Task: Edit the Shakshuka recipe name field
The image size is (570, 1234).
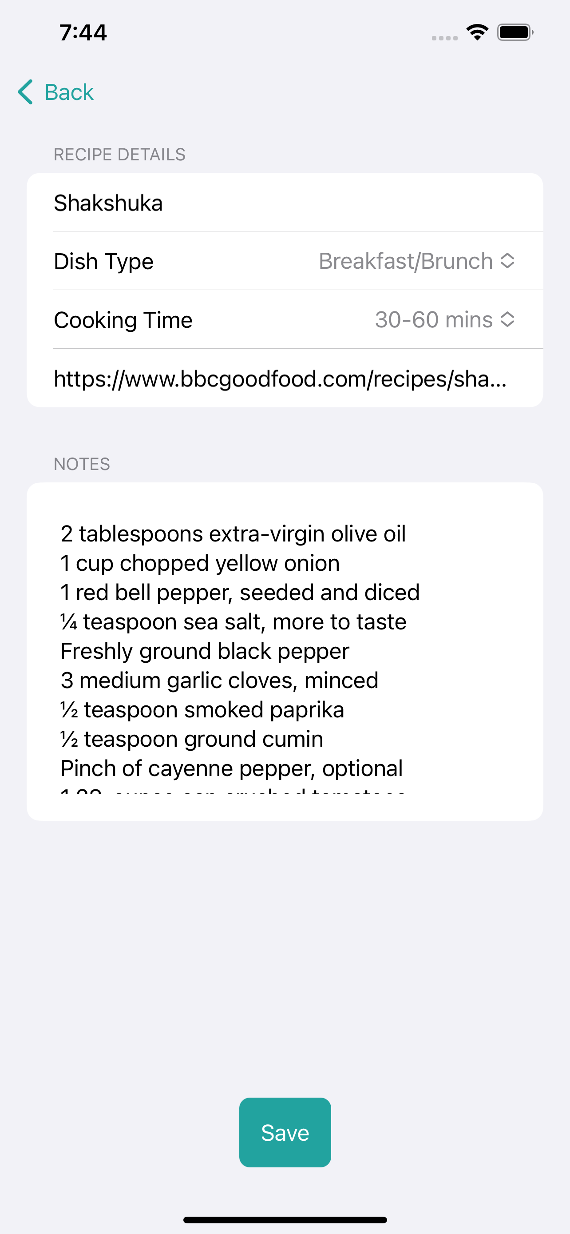Action: coord(285,203)
